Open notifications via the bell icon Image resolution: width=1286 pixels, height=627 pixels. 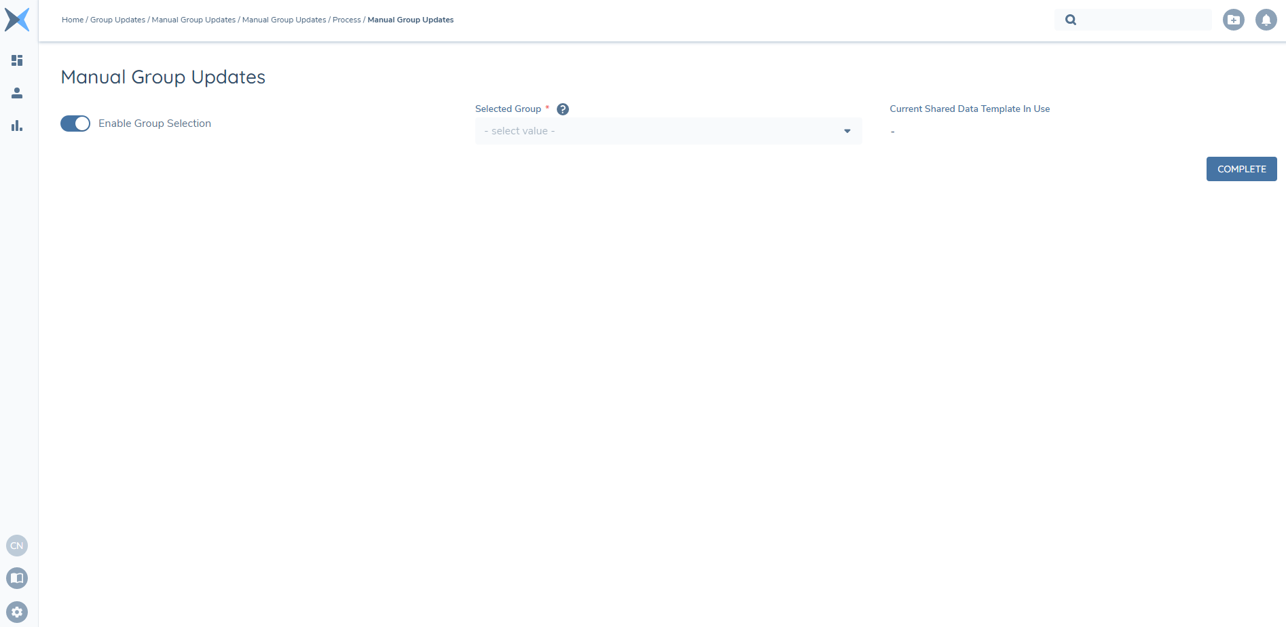tap(1266, 20)
